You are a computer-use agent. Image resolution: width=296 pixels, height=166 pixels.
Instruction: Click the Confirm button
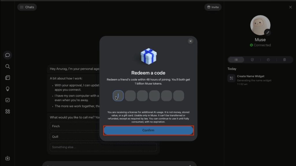pos(148,130)
